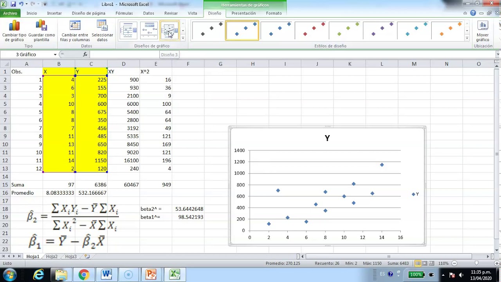The image size is (501, 282).
Task: Apply the first chart layout thumbnail
Action: pos(128,31)
